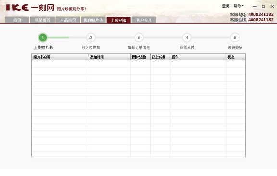Select step 4 circle 在线支付

click(x=187, y=38)
